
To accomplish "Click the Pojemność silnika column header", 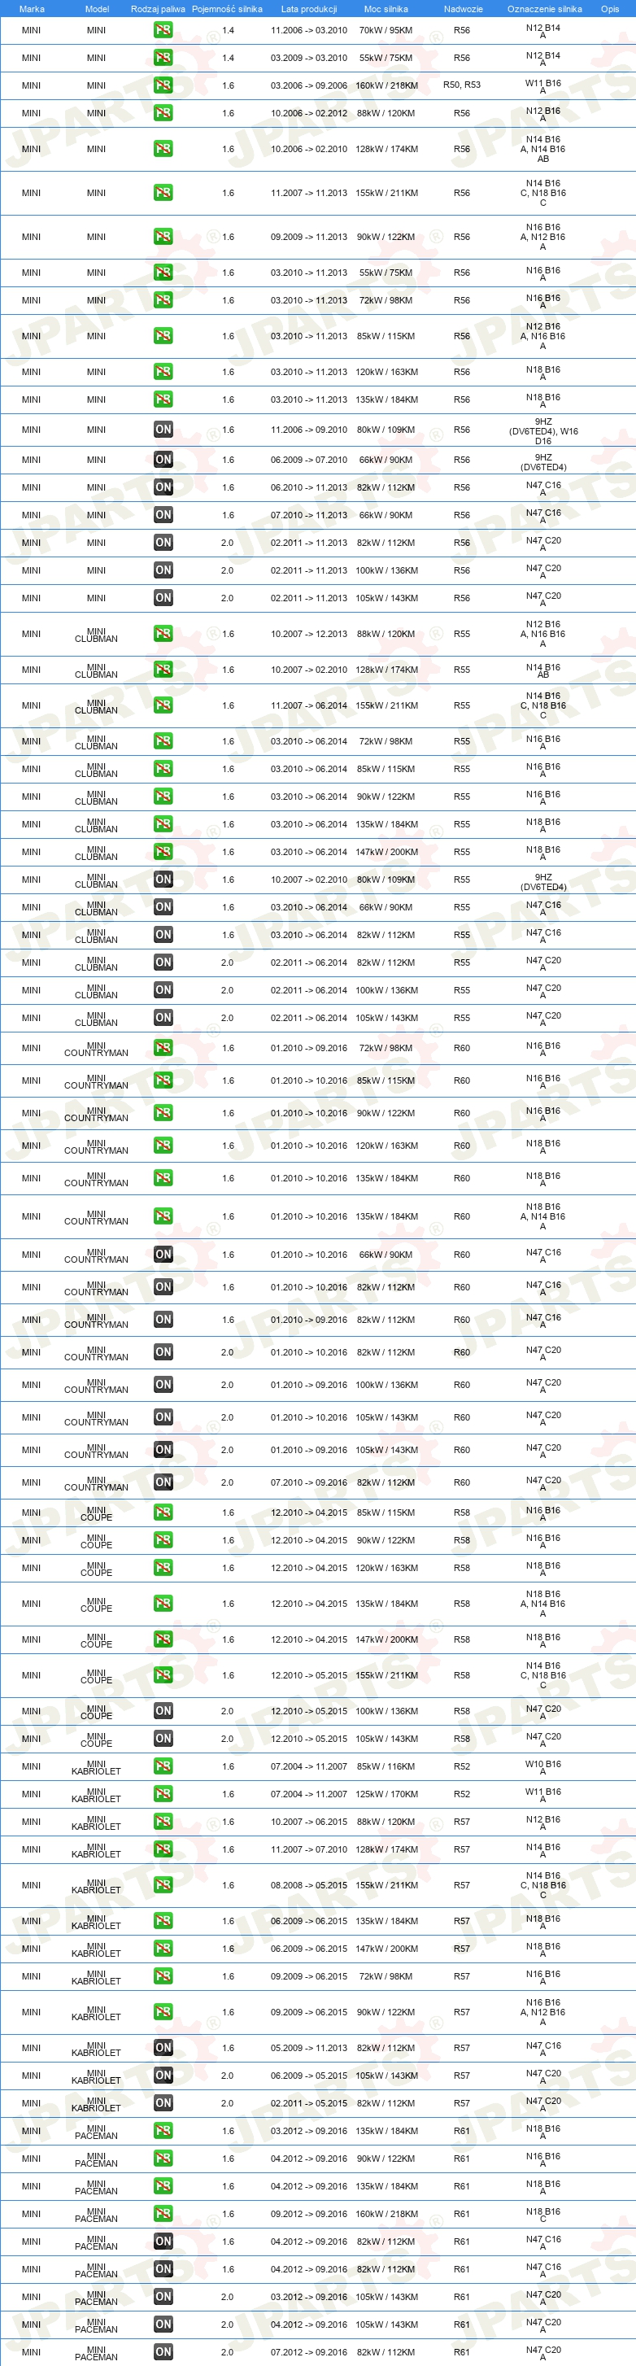I will 227,8.
